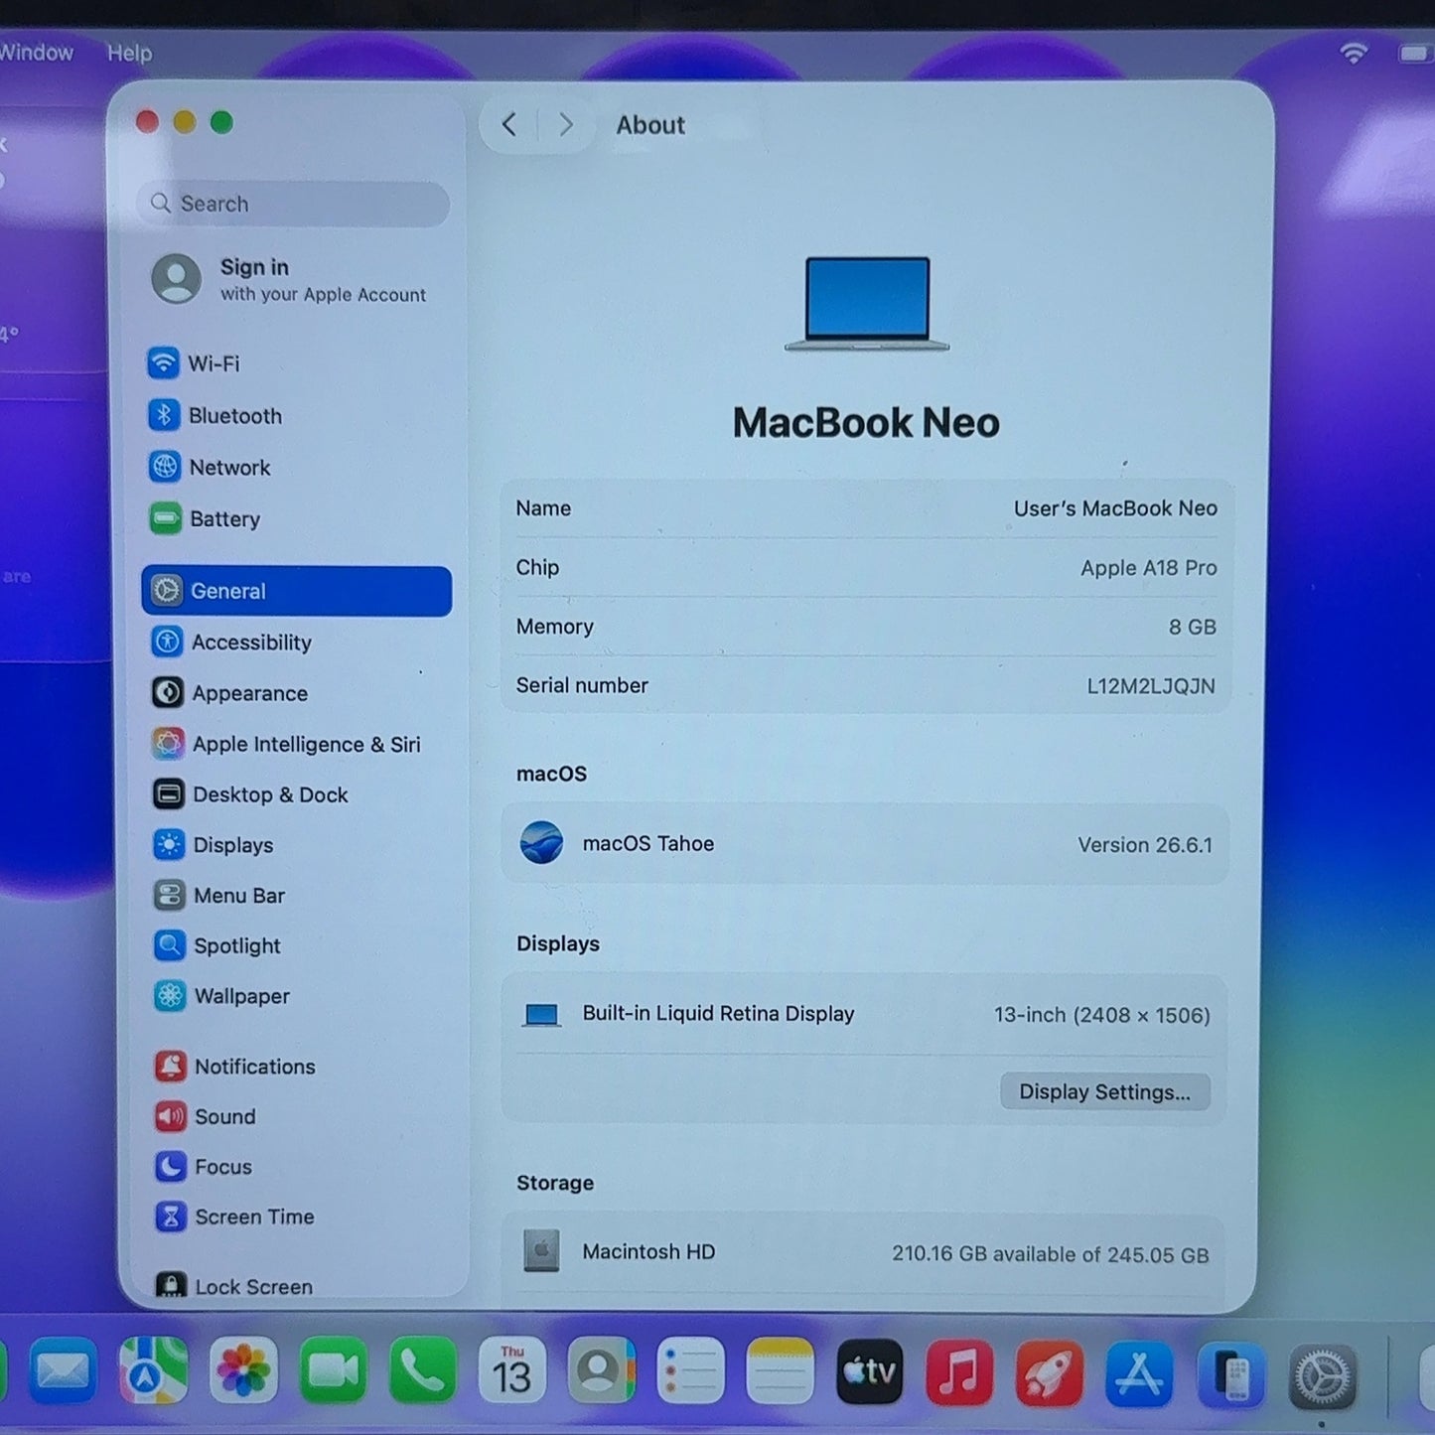
Task: Go forward with the forward chevron
Action: click(566, 124)
